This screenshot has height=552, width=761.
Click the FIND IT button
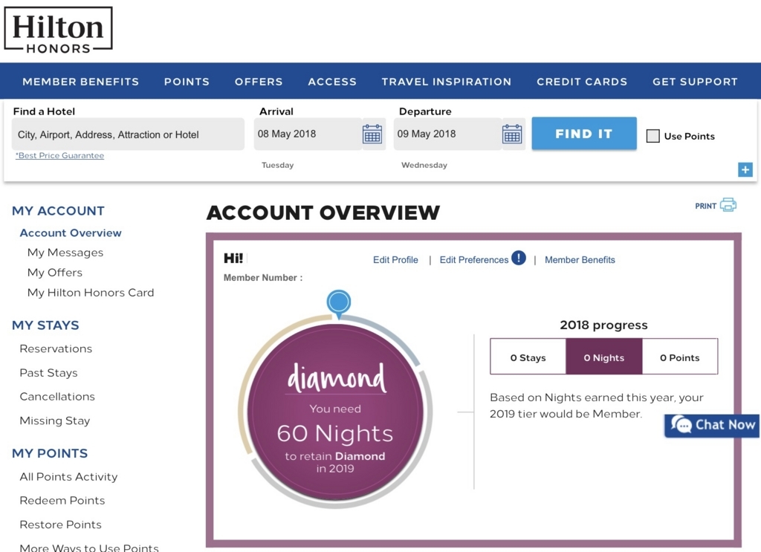pyautogui.click(x=584, y=134)
